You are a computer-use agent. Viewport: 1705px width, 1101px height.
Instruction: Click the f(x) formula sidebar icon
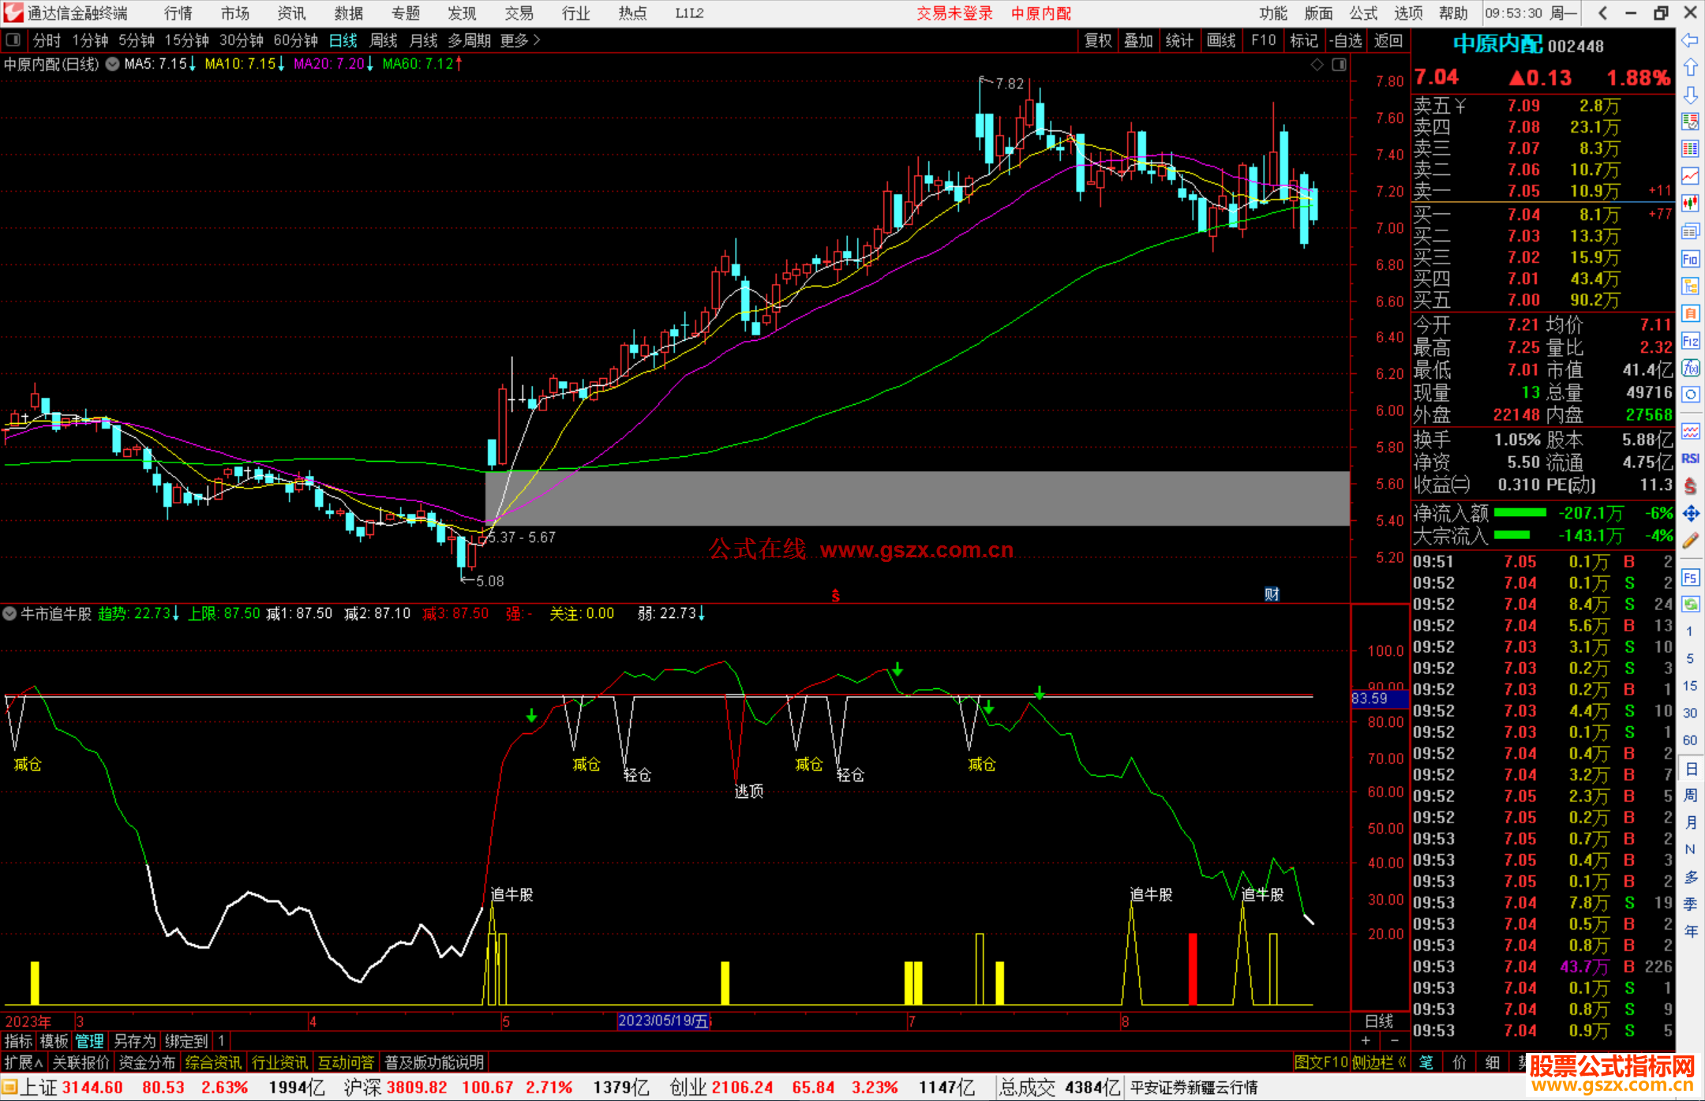click(1690, 368)
